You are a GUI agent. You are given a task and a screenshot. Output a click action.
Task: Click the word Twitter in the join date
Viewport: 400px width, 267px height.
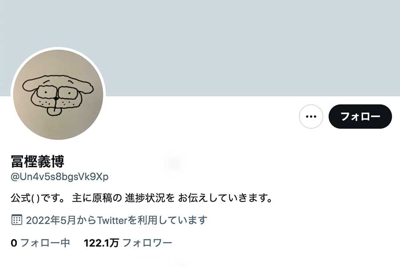pyautogui.click(x=112, y=220)
